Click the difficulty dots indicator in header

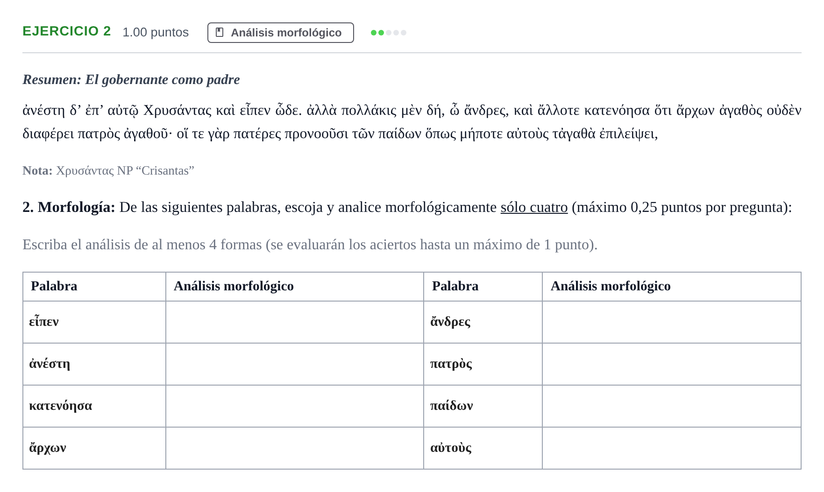point(389,33)
